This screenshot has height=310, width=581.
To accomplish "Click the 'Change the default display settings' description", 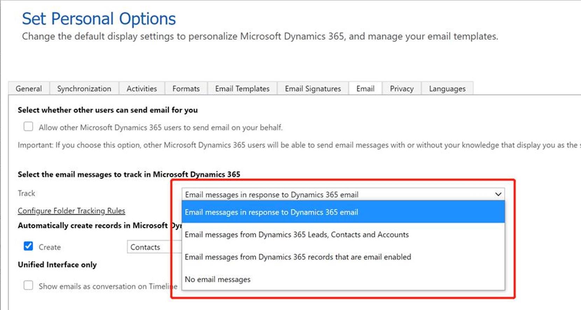I will coord(260,36).
